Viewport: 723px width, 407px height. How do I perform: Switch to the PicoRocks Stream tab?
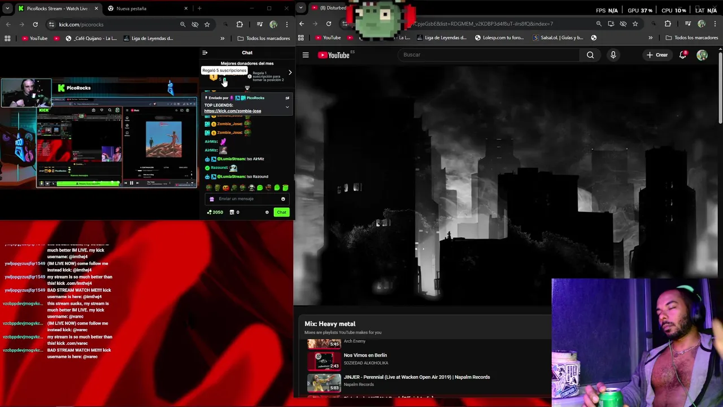59,8
